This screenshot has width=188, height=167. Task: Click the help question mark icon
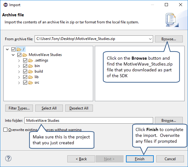coord(8,159)
